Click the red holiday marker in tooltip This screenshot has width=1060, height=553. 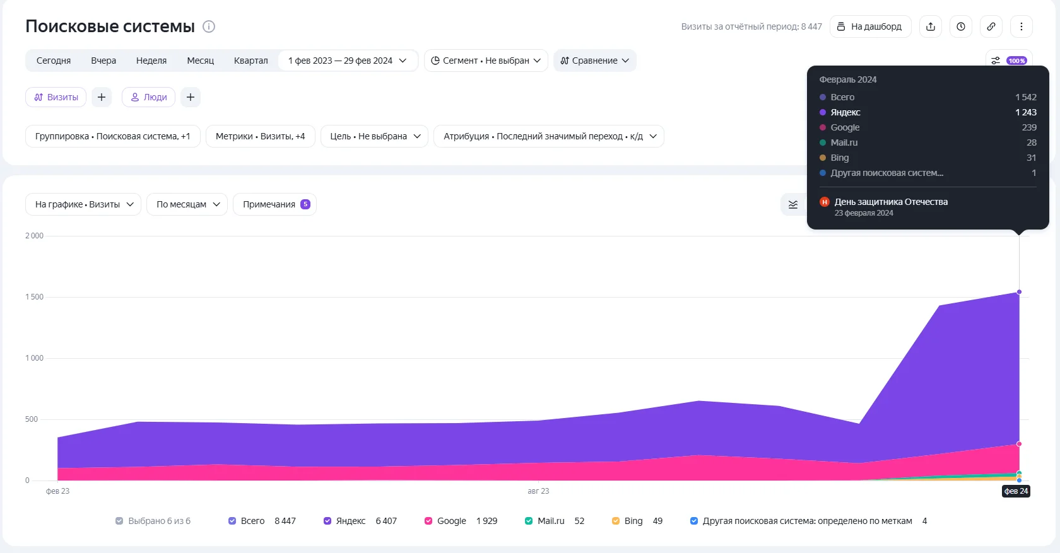click(824, 202)
